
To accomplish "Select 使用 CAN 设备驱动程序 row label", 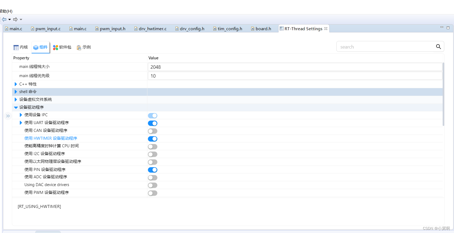I will 46,131.
